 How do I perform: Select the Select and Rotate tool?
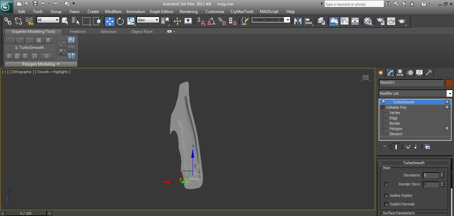(x=120, y=21)
